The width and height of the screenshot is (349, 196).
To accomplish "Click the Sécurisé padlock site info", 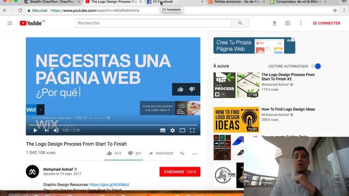I will [38, 10].
